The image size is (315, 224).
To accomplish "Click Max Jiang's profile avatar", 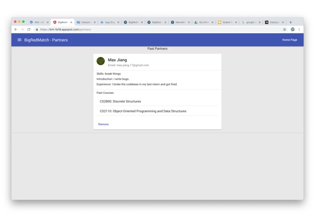I will coord(101,61).
